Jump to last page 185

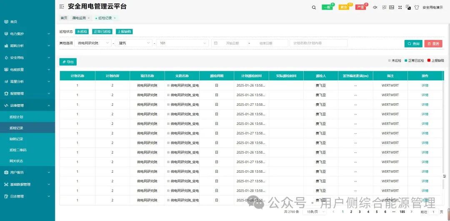402,212
